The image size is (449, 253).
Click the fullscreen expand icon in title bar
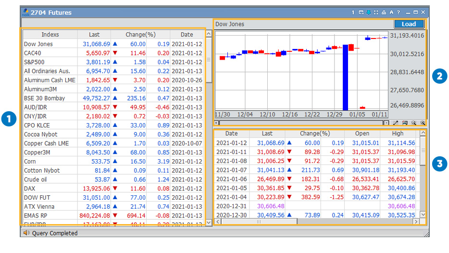click(376, 13)
